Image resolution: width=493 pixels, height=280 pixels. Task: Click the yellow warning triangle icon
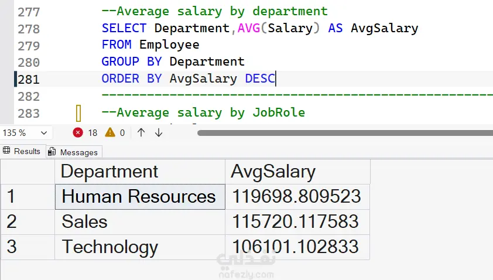click(x=110, y=132)
